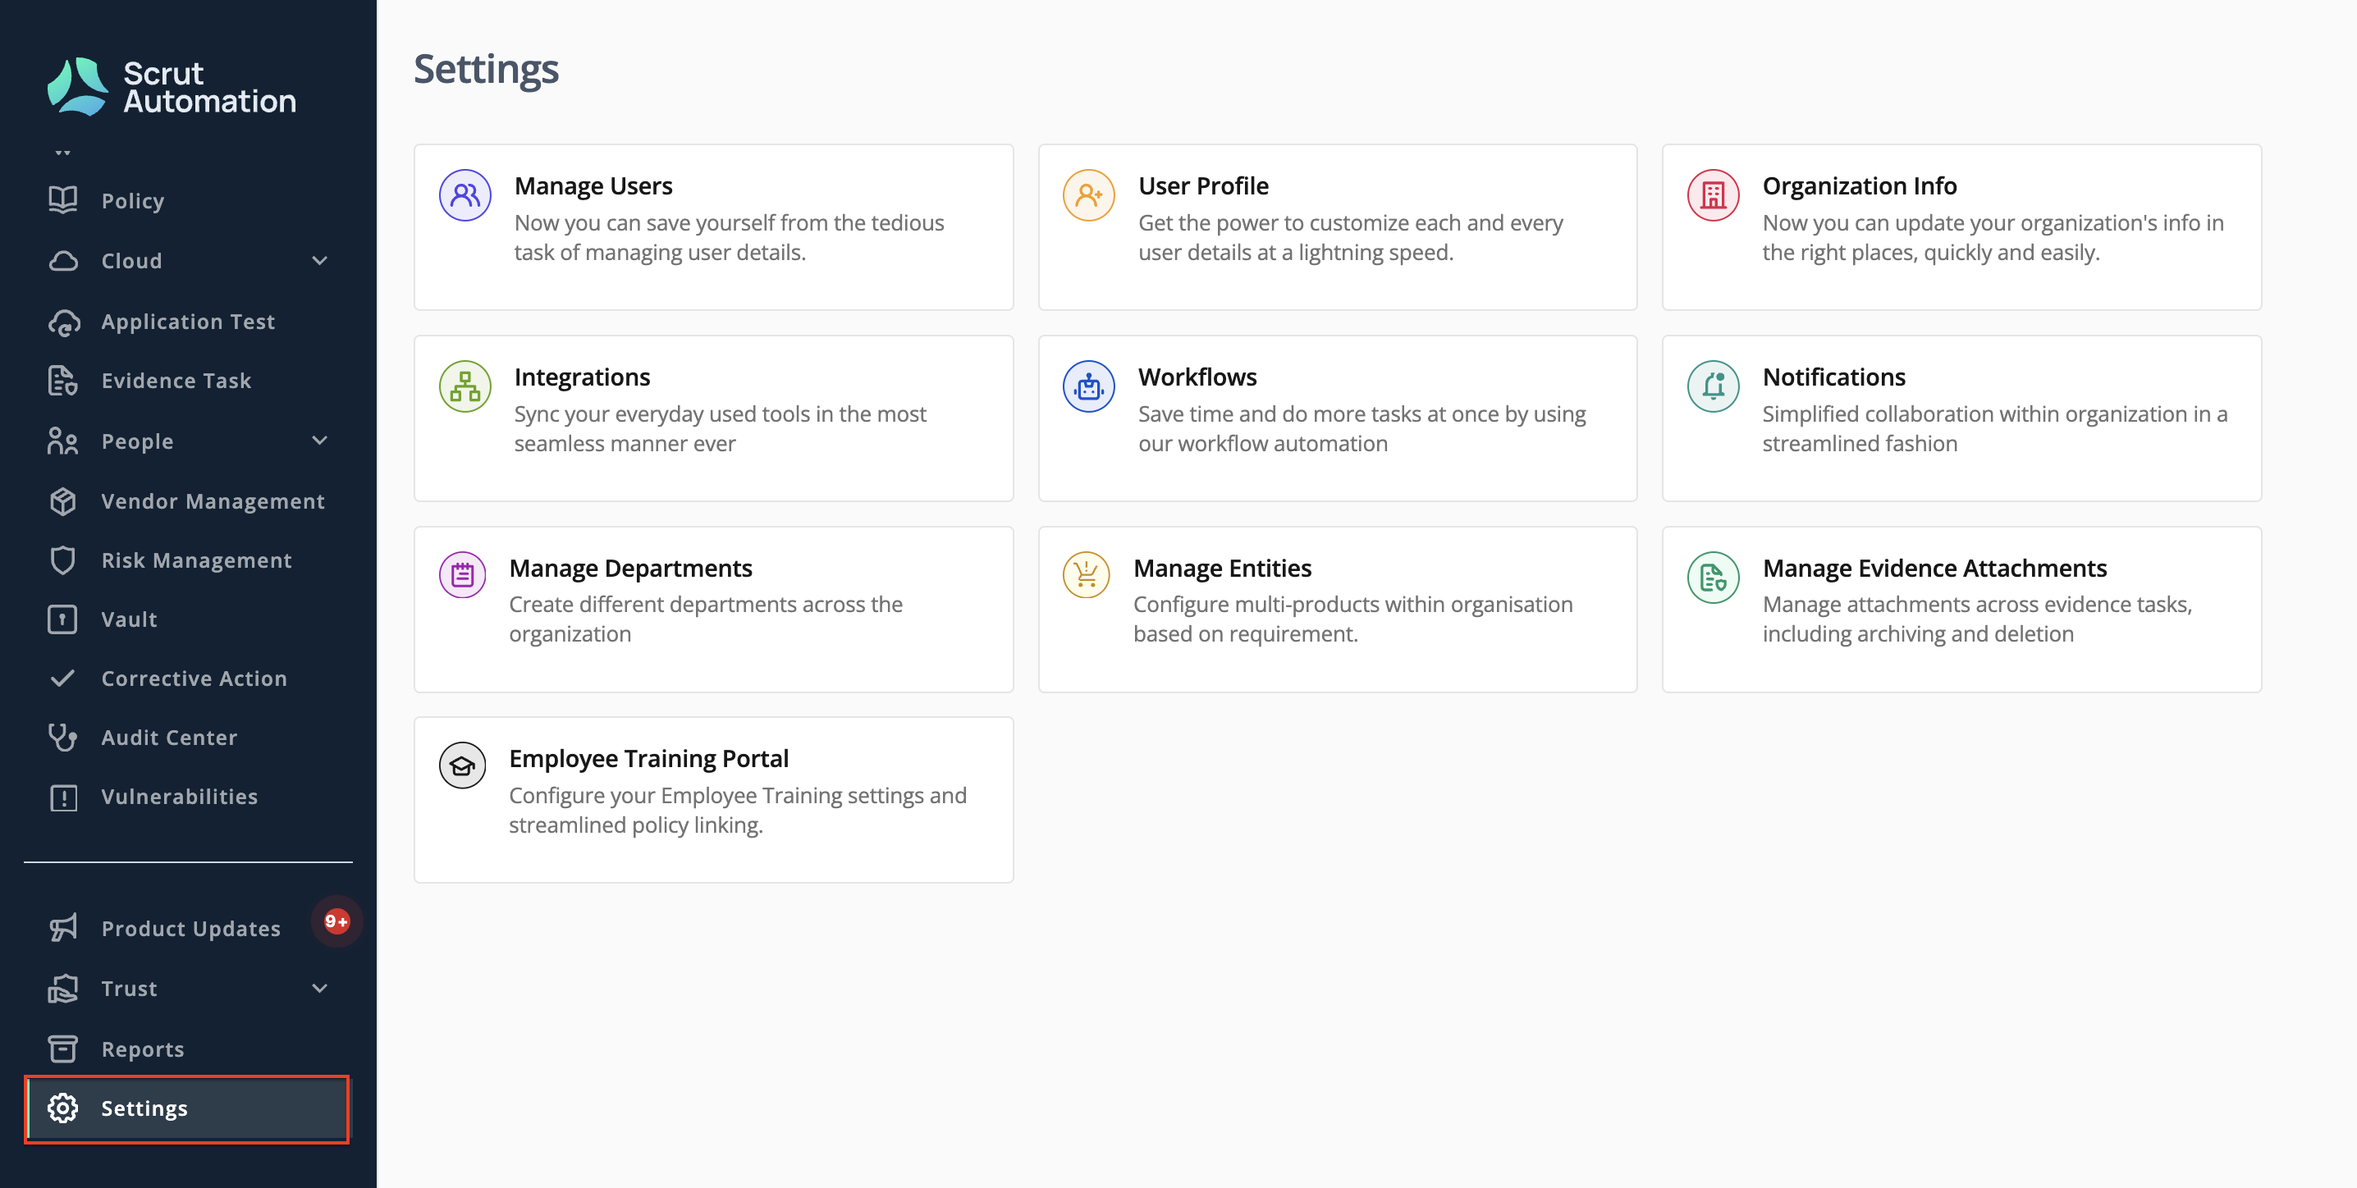Click the Settings page heading
Image resolution: width=2357 pixels, height=1188 pixels.
pos(486,70)
